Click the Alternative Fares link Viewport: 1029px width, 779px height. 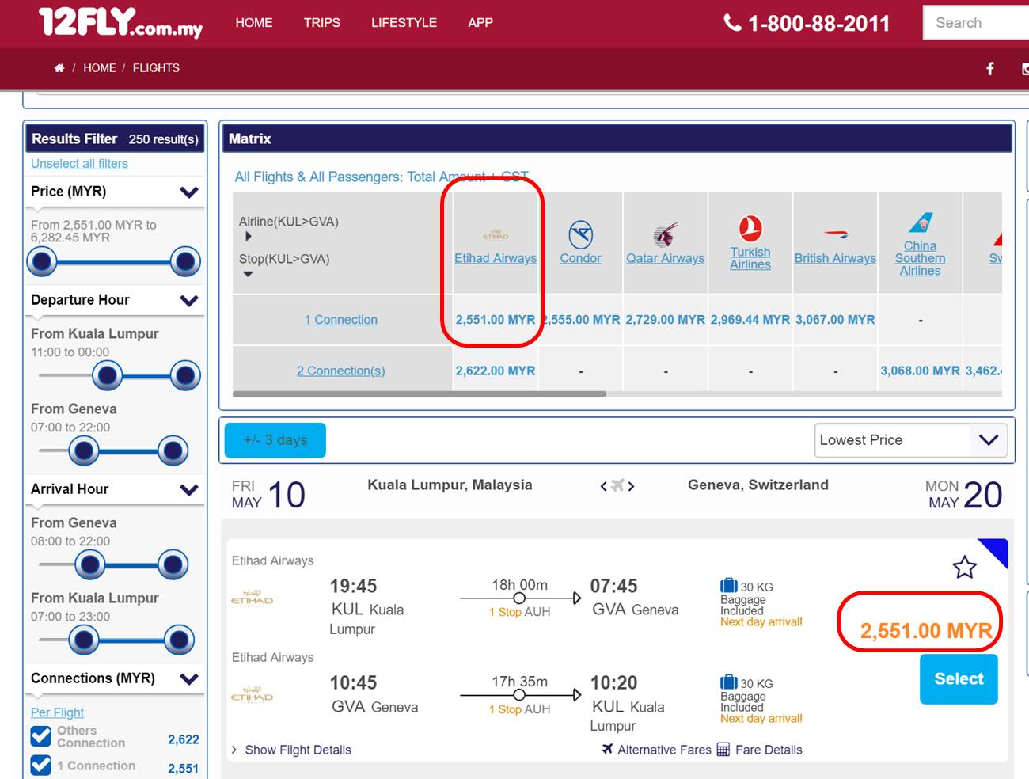pos(664,750)
